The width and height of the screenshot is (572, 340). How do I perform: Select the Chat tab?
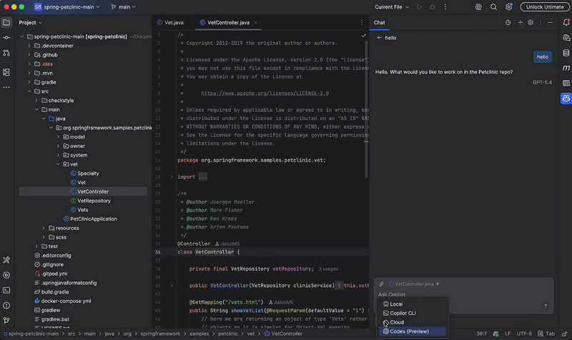(x=380, y=23)
